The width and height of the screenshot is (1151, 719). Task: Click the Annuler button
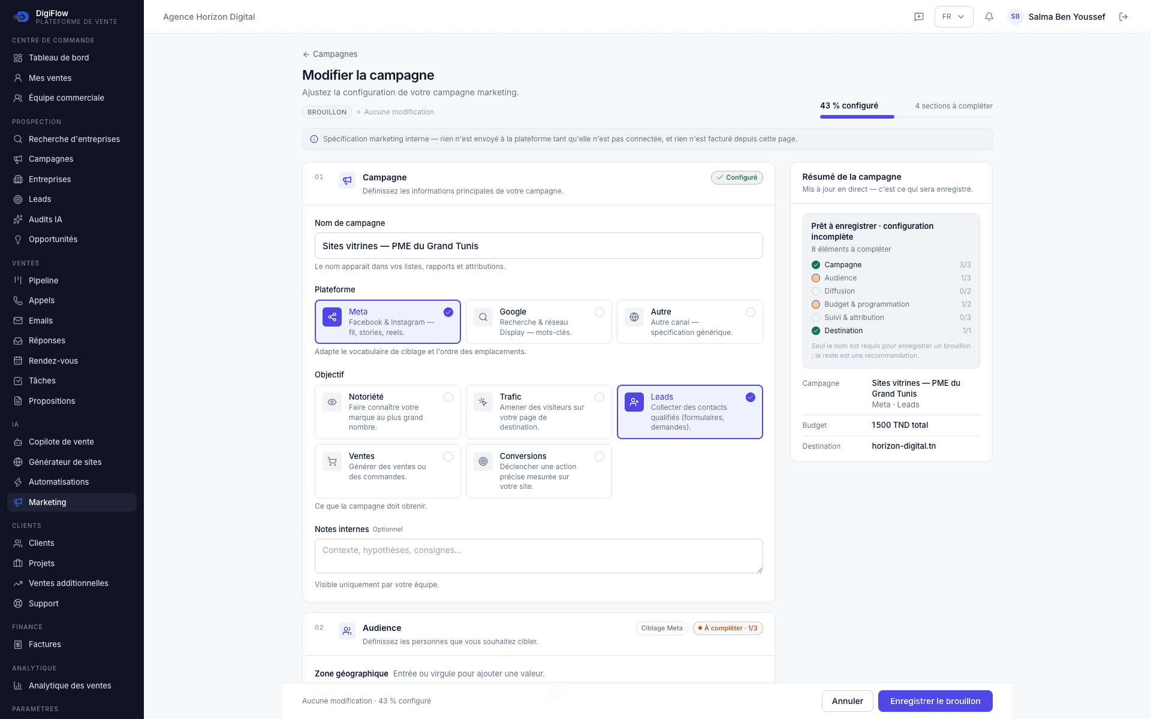pos(847,701)
